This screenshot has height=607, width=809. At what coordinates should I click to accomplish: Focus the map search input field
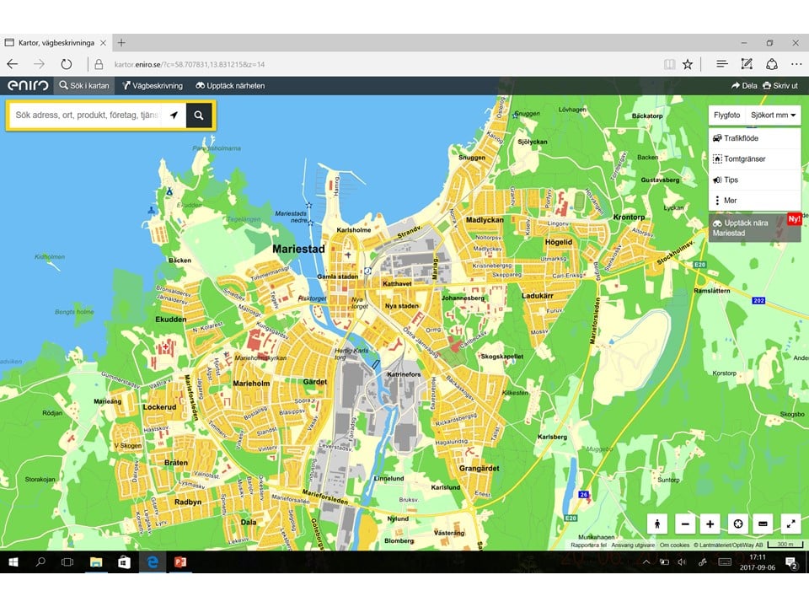[x=86, y=115]
